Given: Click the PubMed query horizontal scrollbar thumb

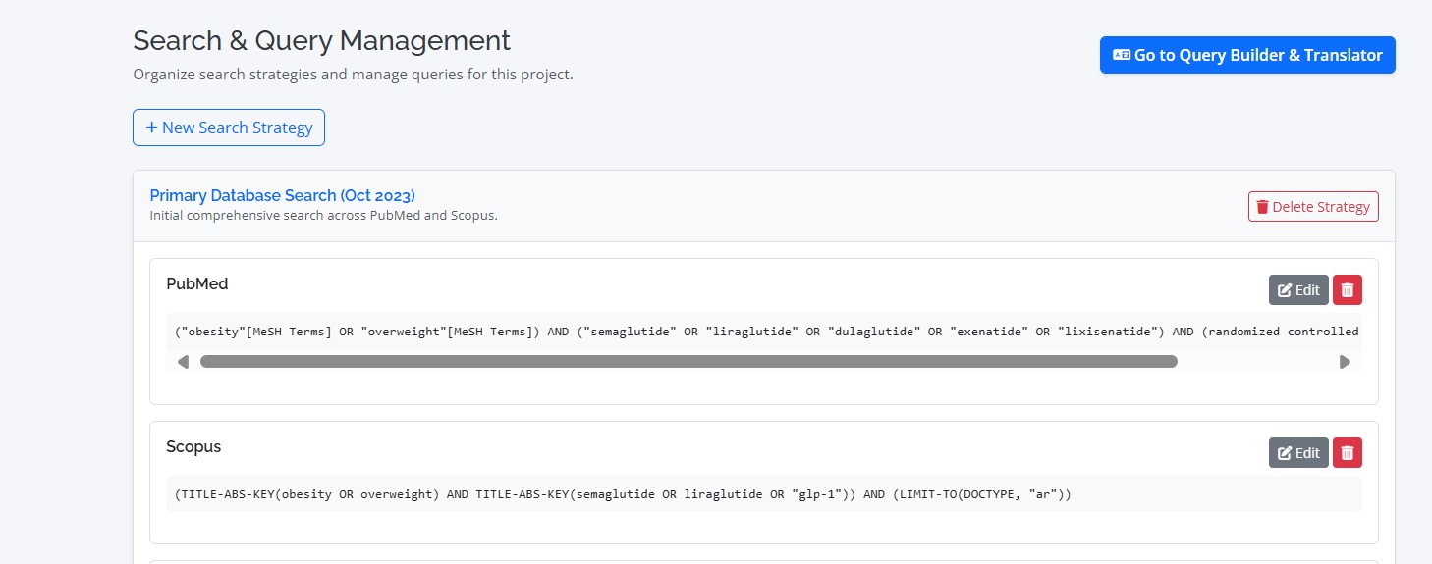Looking at the screenshot, I should click(x=688, y=362).
